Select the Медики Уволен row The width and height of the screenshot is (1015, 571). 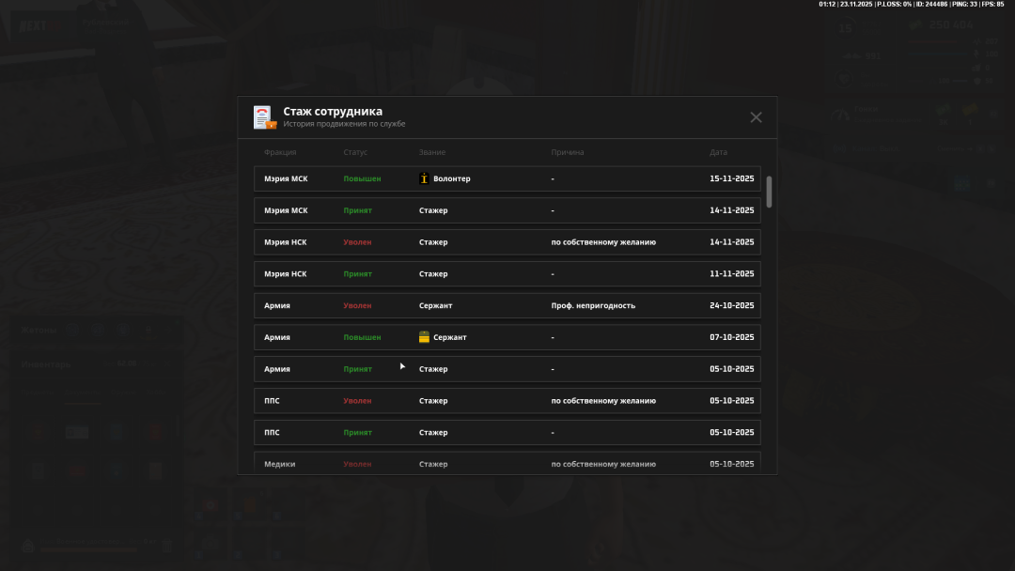(x=507, y=463)
